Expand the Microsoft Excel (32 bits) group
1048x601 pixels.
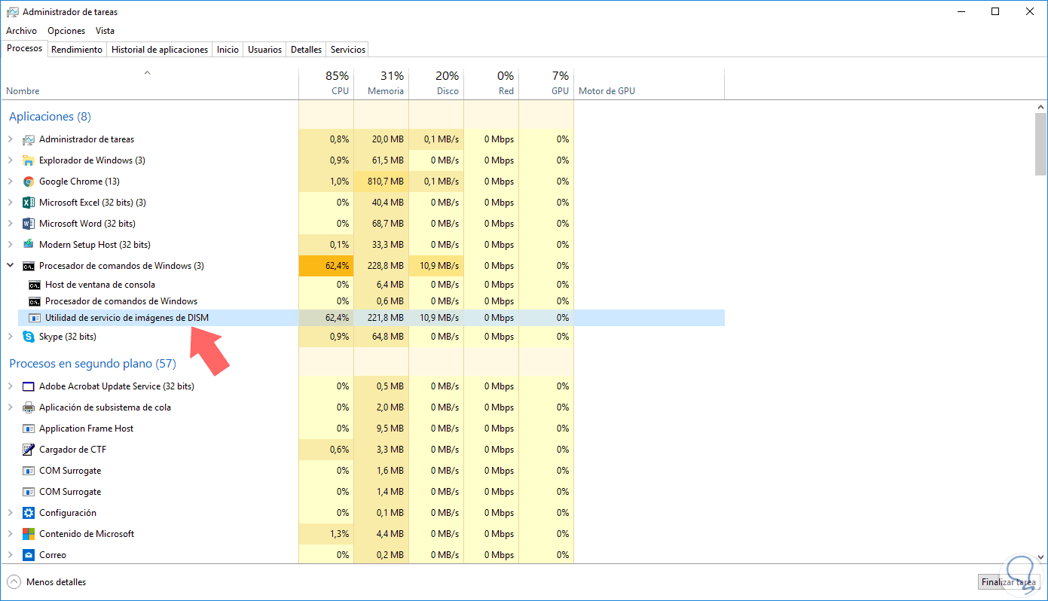11,203
